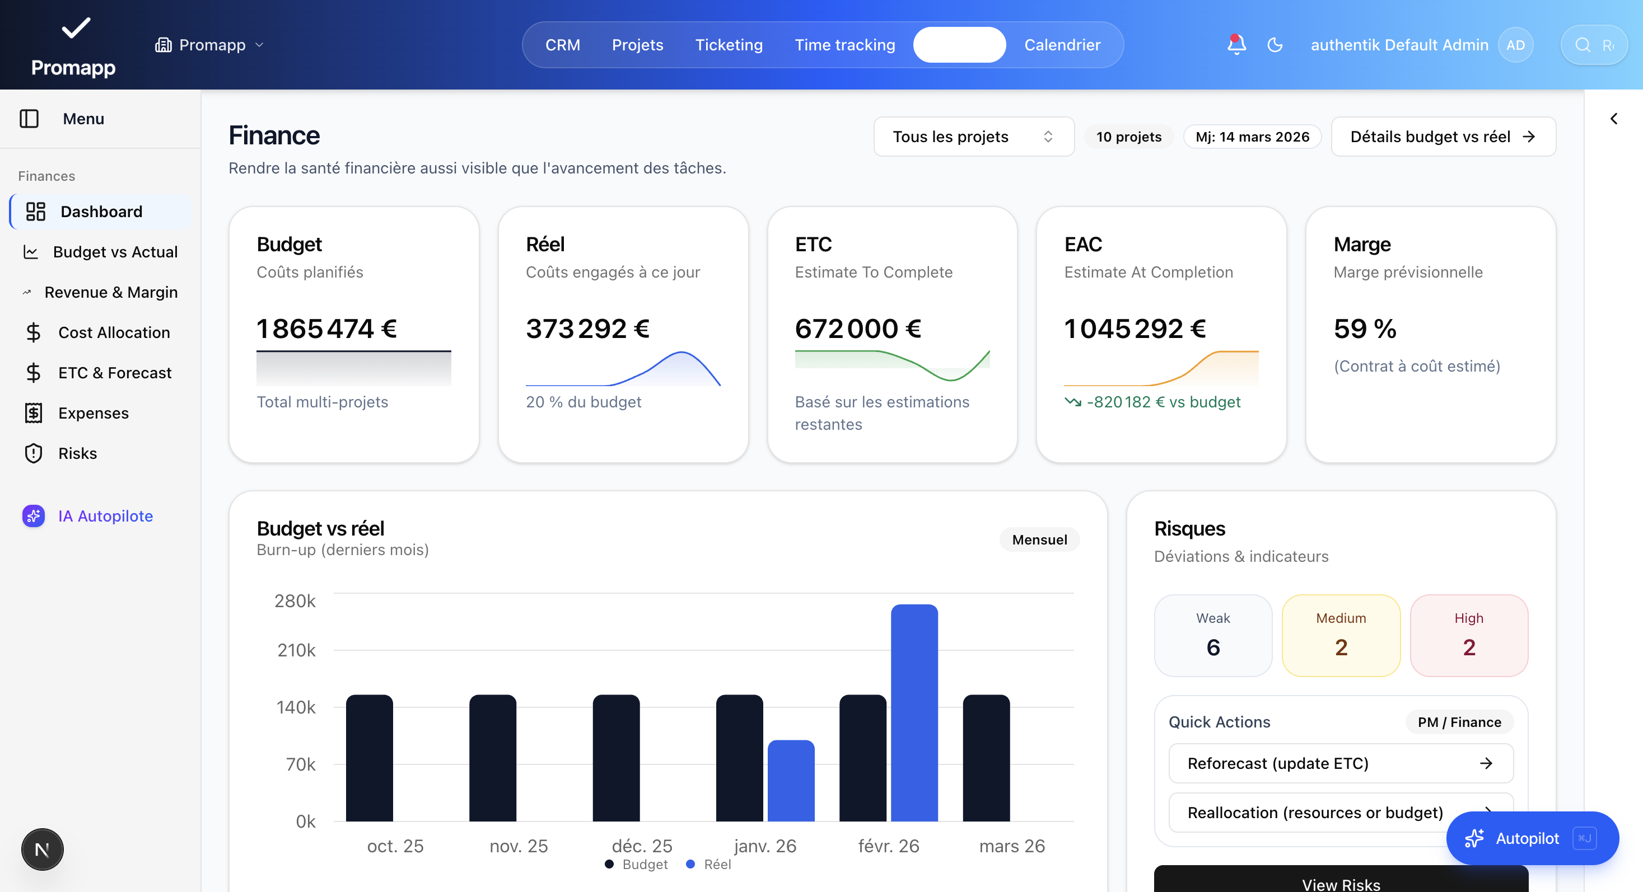Click the Expenses receipt icon
The width and height of the screenshot is (1643, 892).
[x=33, y=413]
